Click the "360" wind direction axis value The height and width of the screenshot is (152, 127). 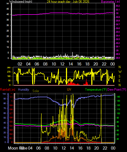9,68
